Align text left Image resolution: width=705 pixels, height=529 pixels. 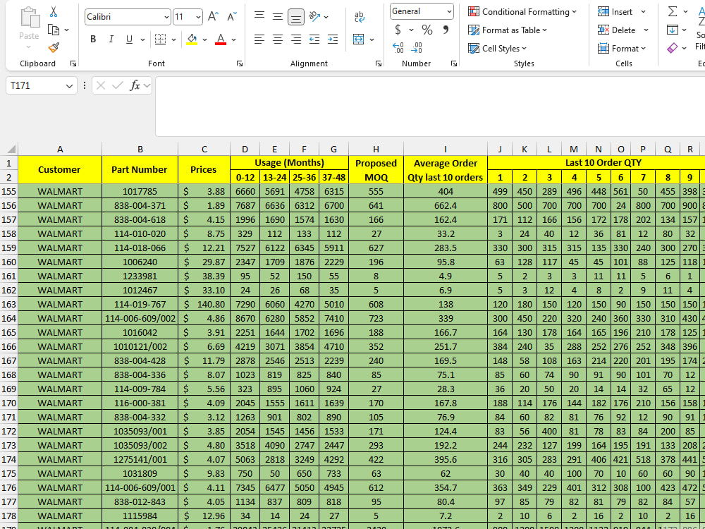point(259,39)
